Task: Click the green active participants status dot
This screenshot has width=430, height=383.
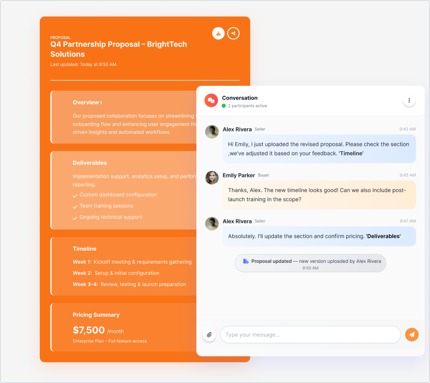Action: tap(224, 106)
